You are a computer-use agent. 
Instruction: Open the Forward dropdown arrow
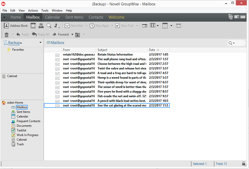point(72,34)
